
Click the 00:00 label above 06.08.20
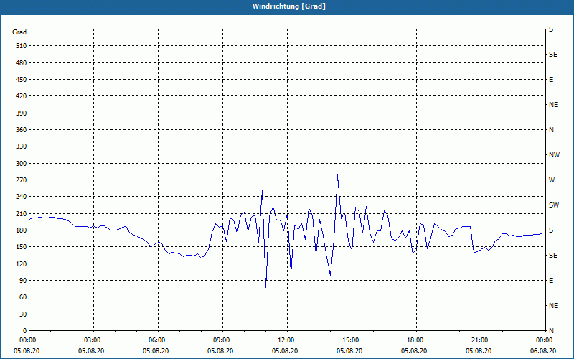tap(543, 340)
